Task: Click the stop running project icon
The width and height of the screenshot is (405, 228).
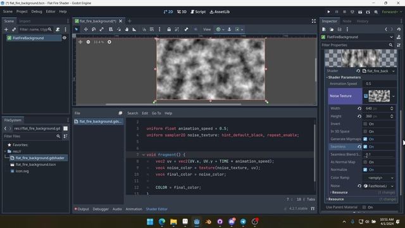Action: (344, 11)
